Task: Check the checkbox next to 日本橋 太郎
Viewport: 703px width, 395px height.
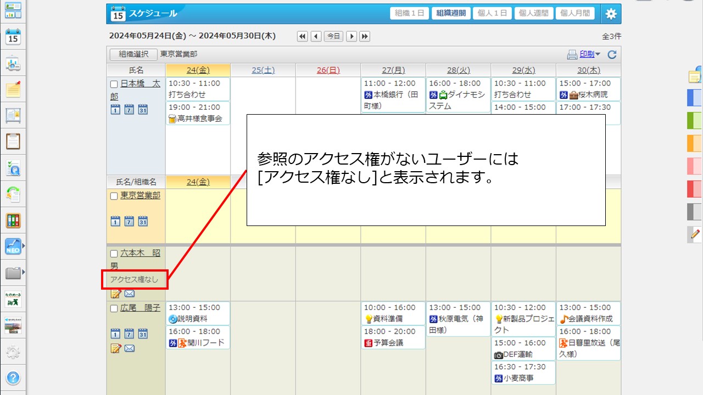Action: tap(114, 84)
